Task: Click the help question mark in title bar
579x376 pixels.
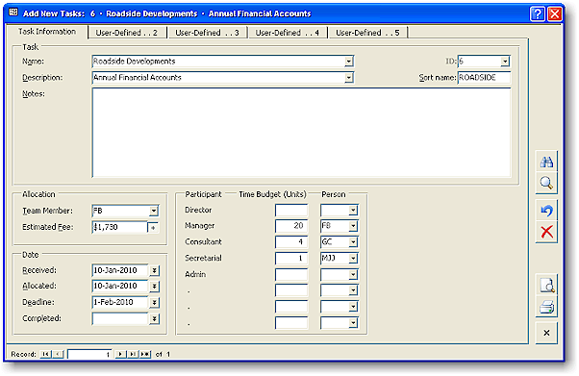Action: click(x=538, y=14)
